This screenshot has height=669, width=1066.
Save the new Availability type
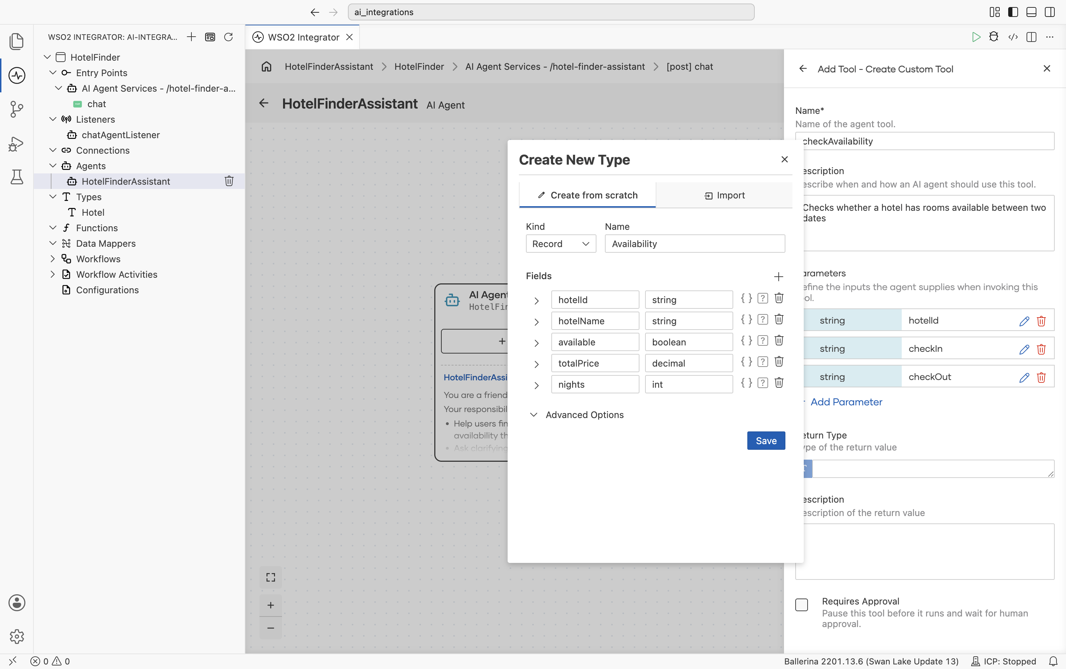(766, 441)
